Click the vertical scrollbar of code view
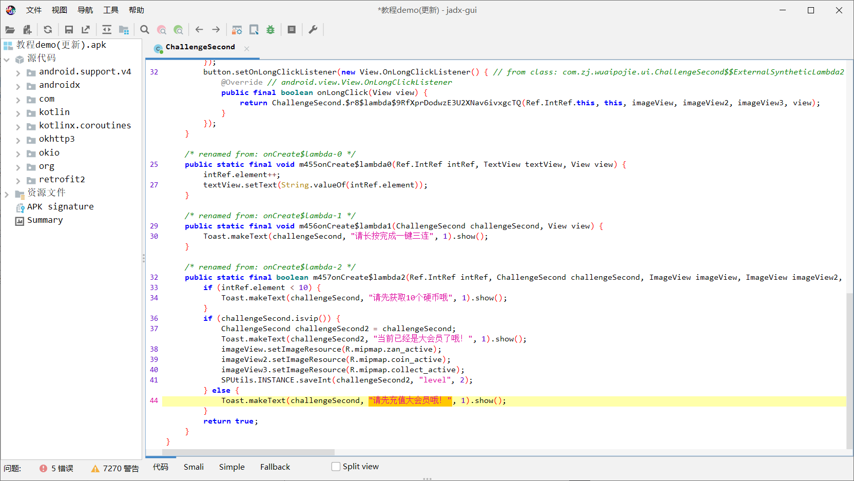This screenshot has width=854, height=481. (x=849, y=370)
